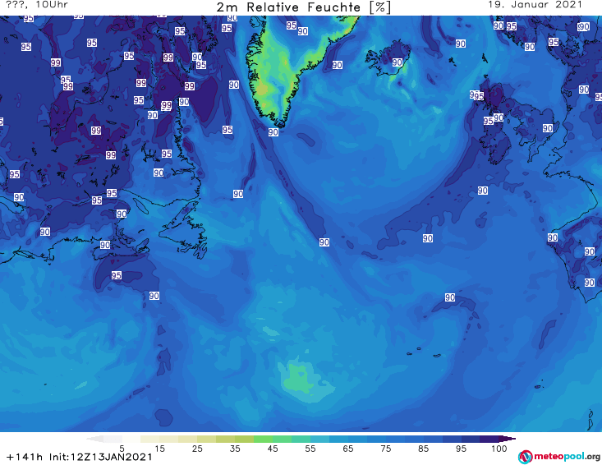Click the legend value '75'
602x465 pixels.
(x=385, y=448)
